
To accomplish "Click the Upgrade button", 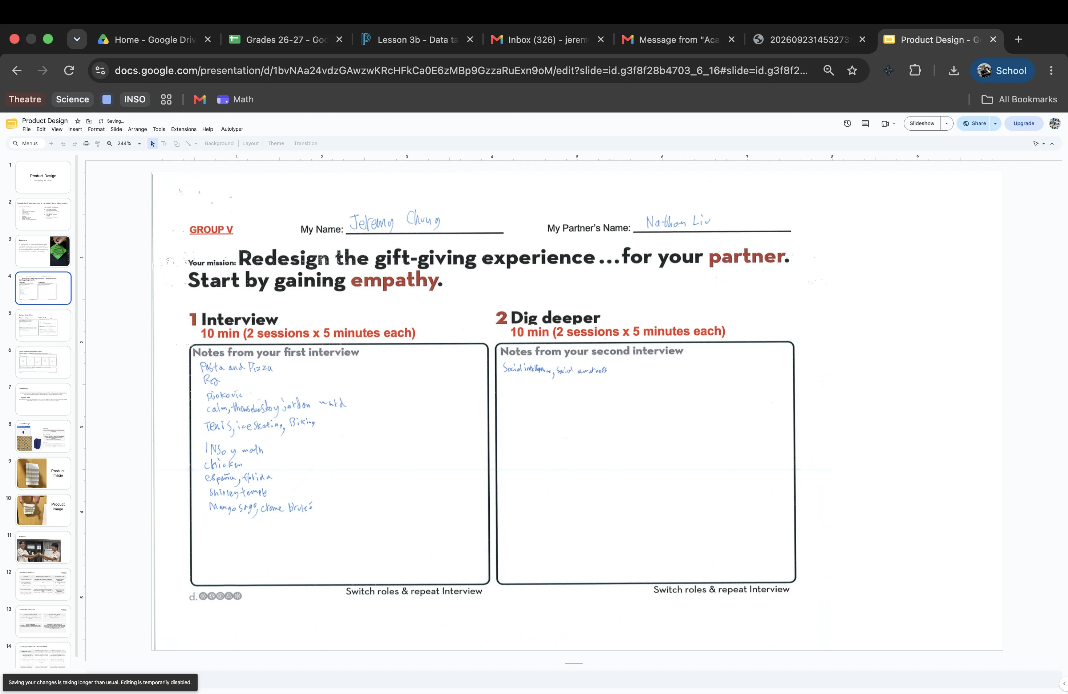I will [x=1024, y=123].
